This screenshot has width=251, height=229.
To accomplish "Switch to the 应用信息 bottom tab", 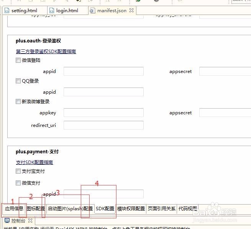I will [x=14, y=209].
